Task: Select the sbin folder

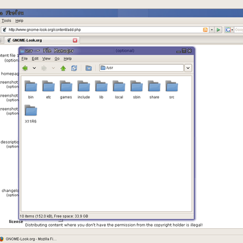Action: click(x=137, y=89)
